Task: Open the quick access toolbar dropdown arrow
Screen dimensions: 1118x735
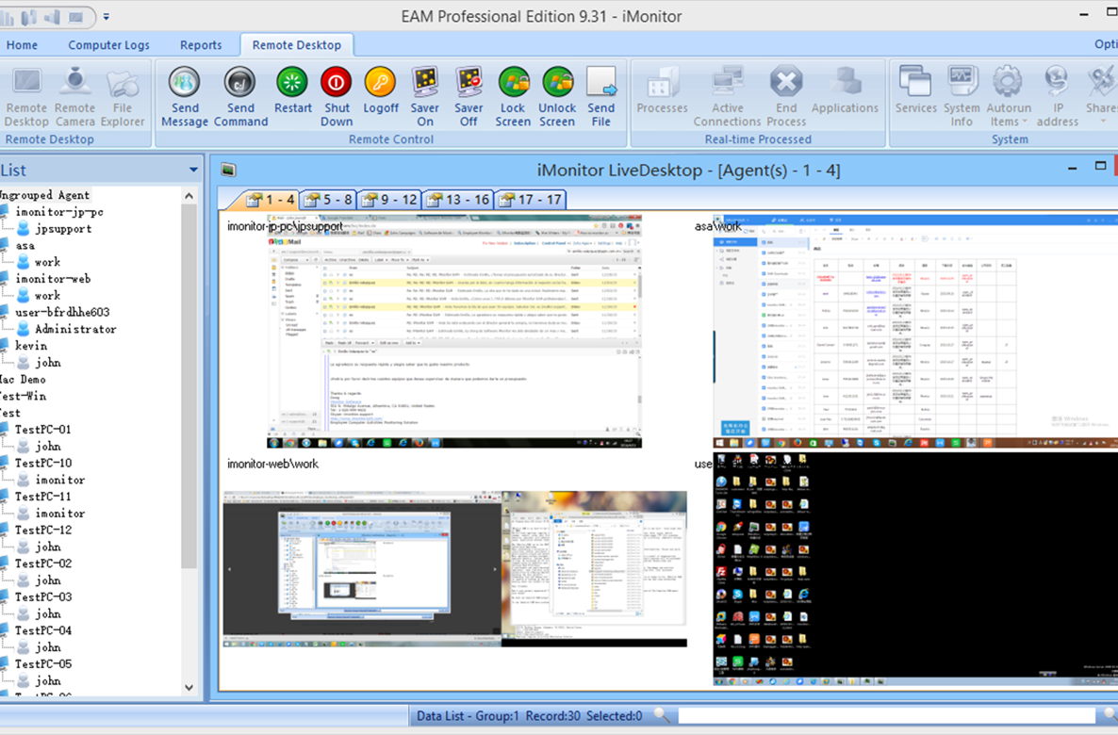Action: tap(107, 17)
